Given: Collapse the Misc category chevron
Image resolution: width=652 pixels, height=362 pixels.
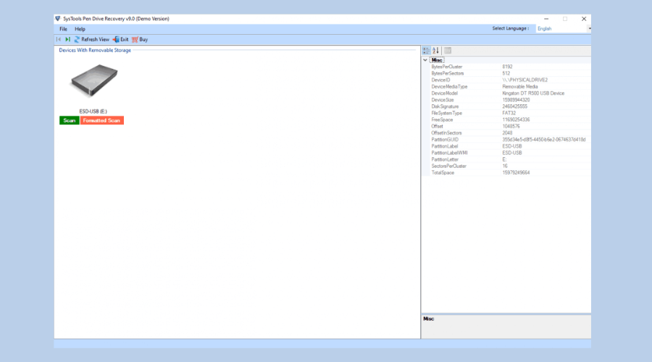Looking at the screenshot, I should click(x=425, y=60).
